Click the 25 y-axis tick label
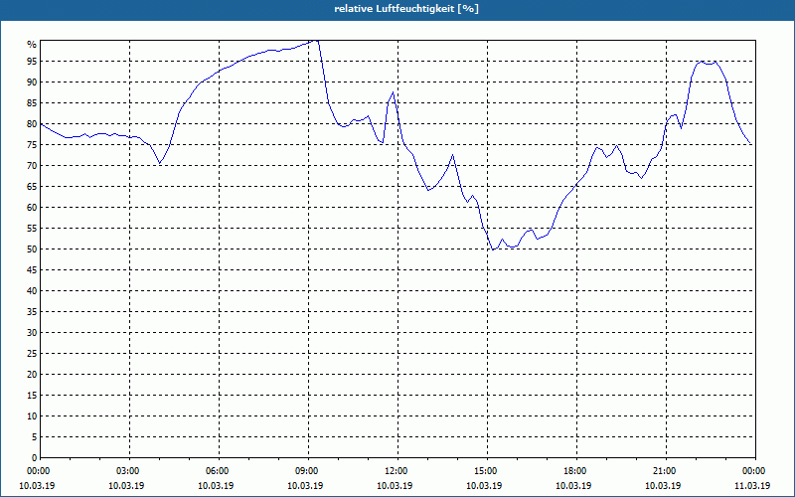 pyautogui.click(x=32, y=354)
